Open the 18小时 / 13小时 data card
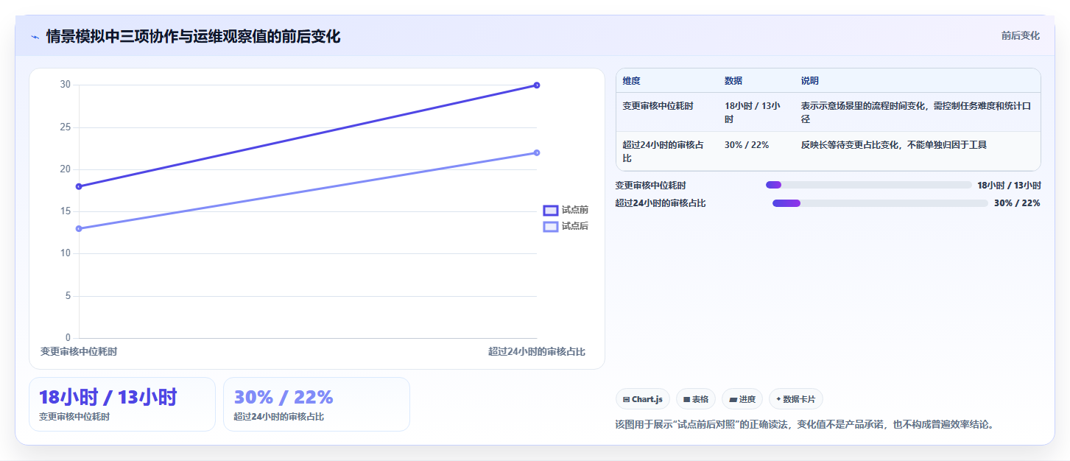 122,404
